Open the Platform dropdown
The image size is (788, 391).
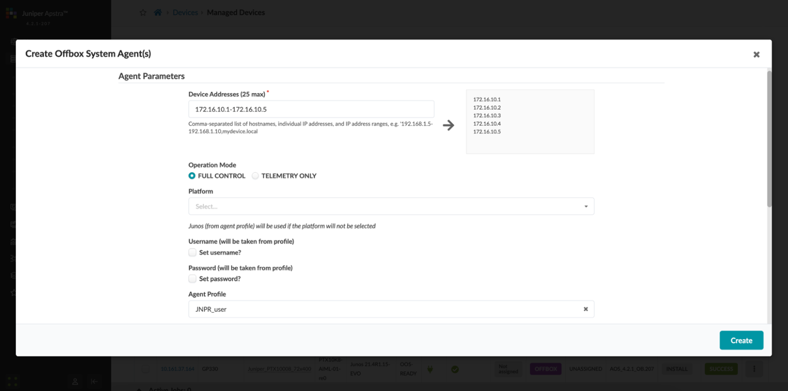coord(391,207)
